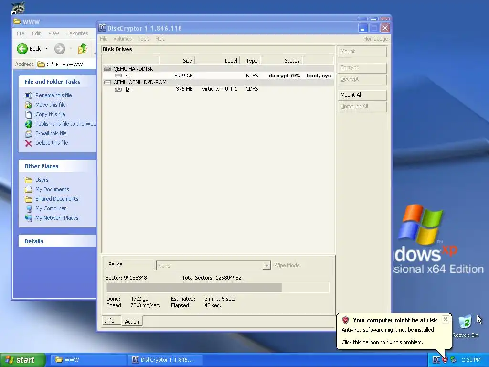Click the Up folder icon in WWW window
The height and width of the screenshot is (367, 489).
(82, 49)
